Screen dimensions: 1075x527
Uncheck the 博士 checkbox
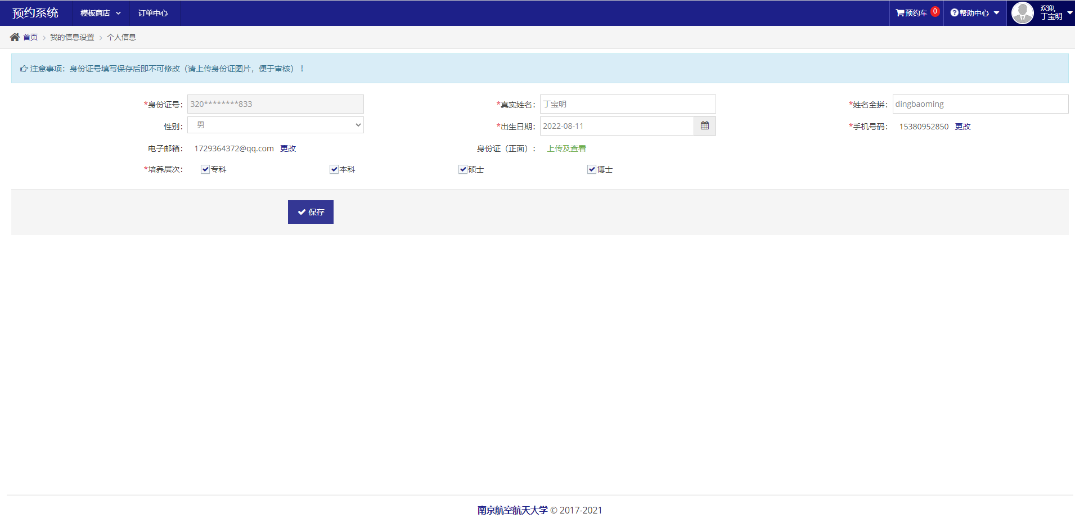coord(592,169)
